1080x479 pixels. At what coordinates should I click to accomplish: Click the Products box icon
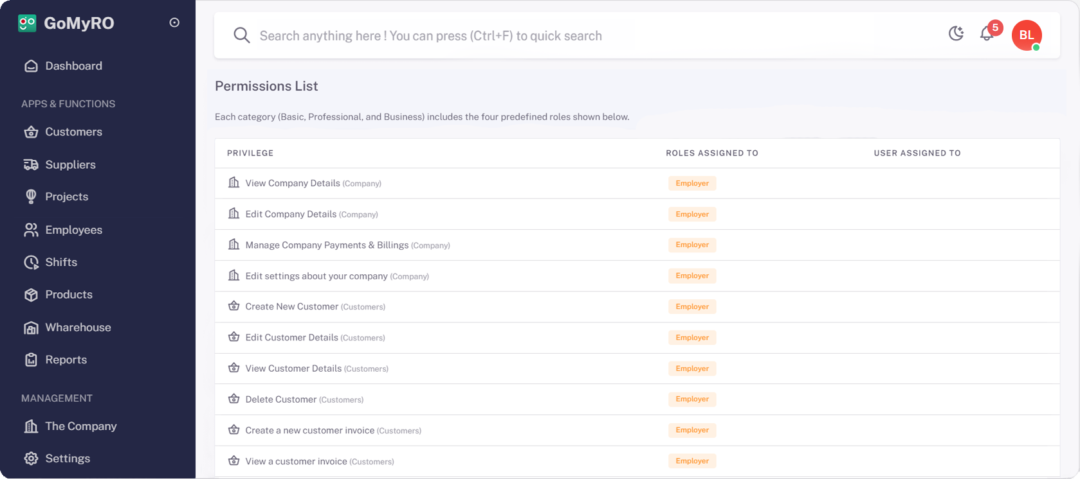31,295
